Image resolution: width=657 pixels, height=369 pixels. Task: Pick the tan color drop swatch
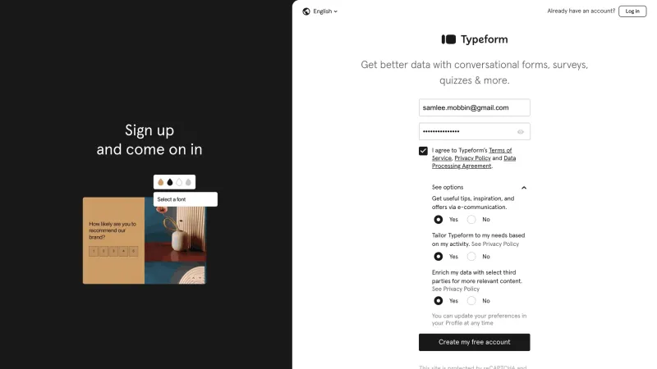tap(160, 182)
